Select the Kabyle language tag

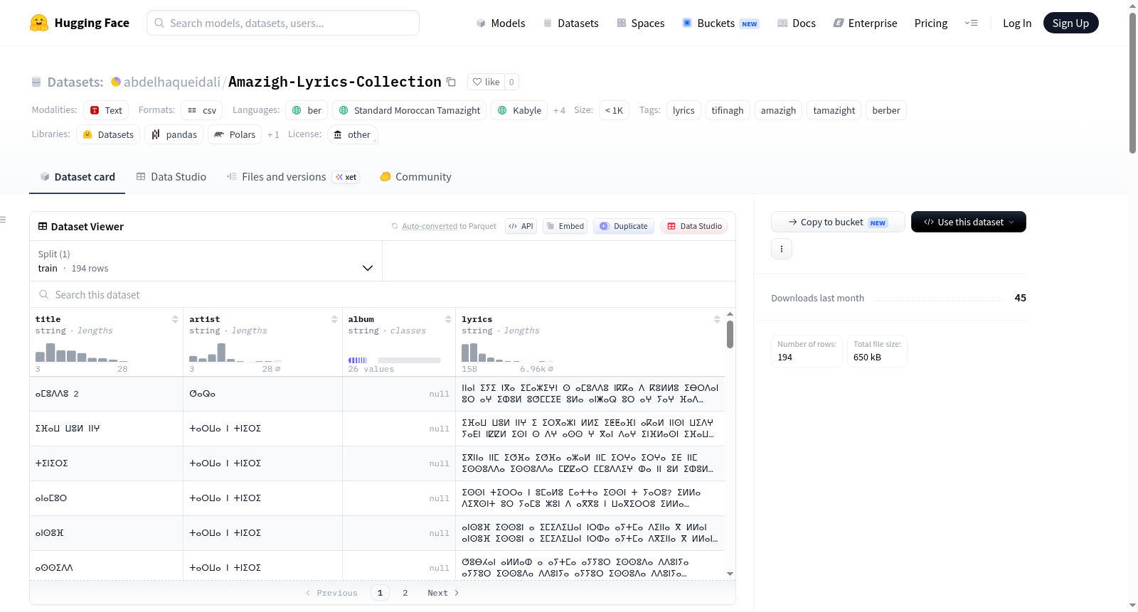click(519, 110)
